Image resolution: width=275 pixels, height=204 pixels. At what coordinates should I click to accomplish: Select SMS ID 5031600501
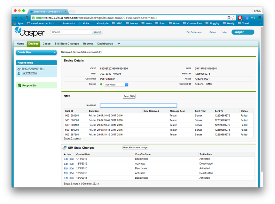point(72,116)
